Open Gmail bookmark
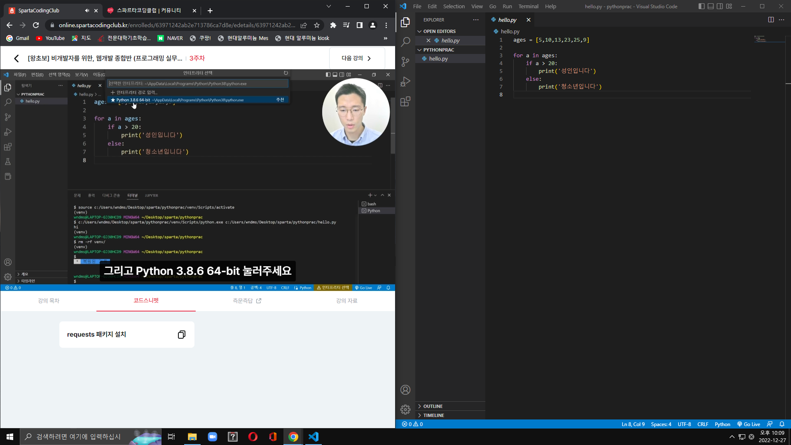The image size is (791, 445). (18, 38)
